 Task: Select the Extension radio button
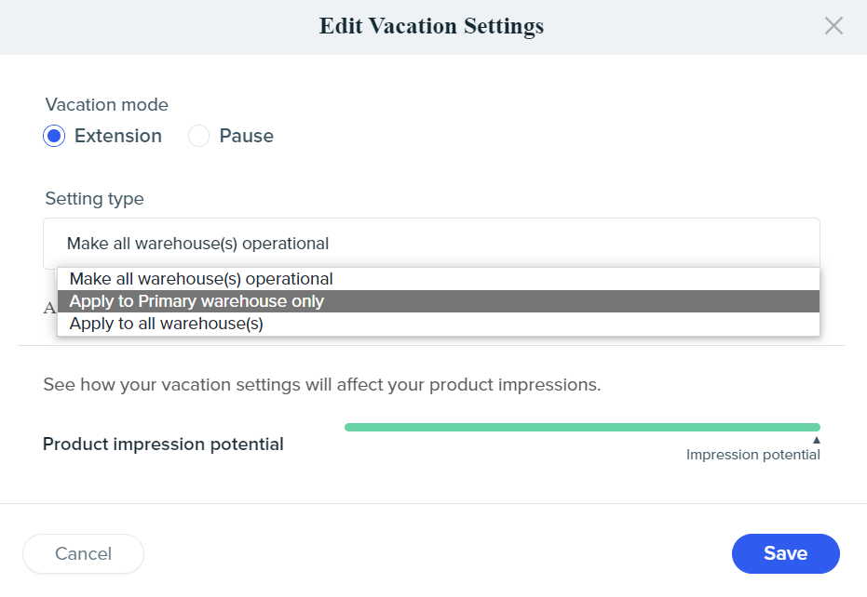(x=54, y=136)
